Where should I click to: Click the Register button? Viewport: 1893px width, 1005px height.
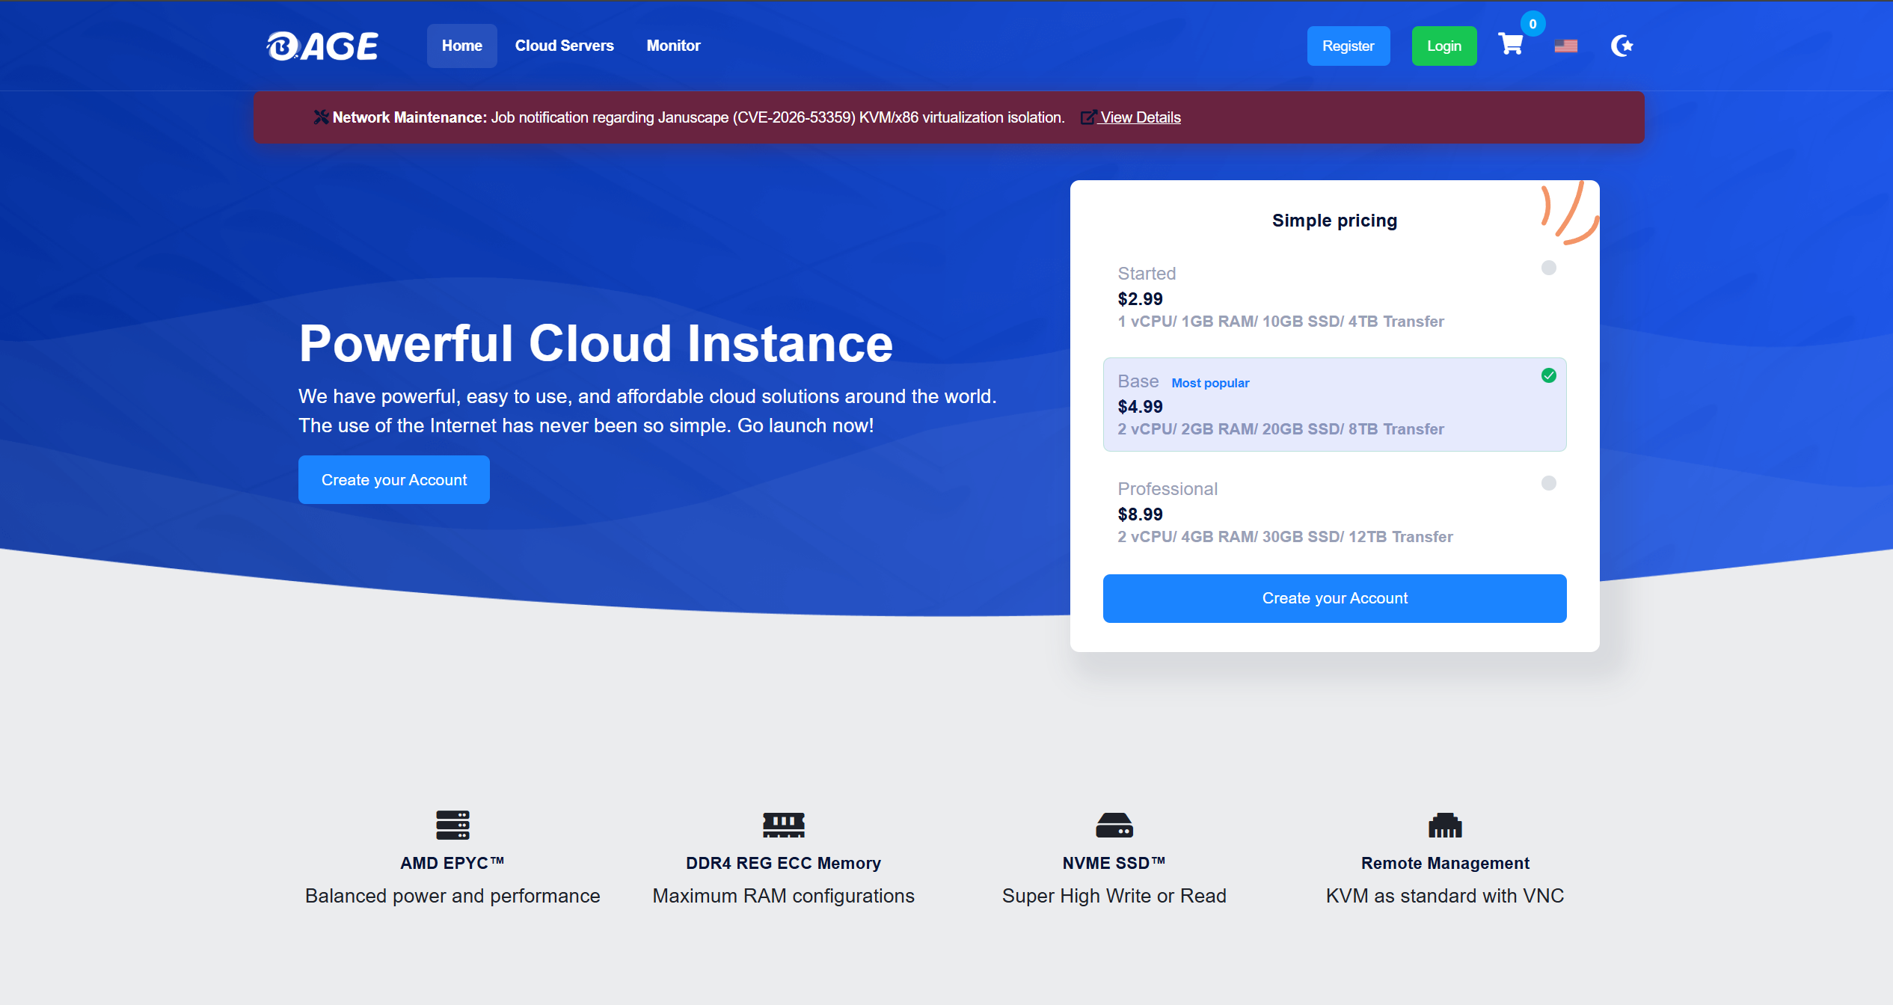tap(1348, 46)
